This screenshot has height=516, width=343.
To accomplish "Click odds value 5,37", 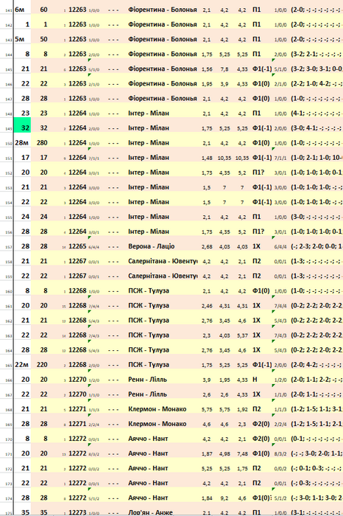I will (242, 335).
